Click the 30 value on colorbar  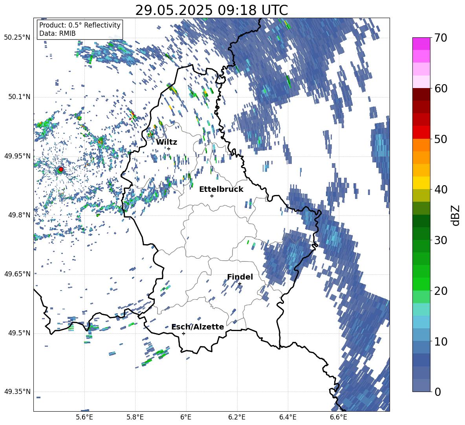click(441, 240)
